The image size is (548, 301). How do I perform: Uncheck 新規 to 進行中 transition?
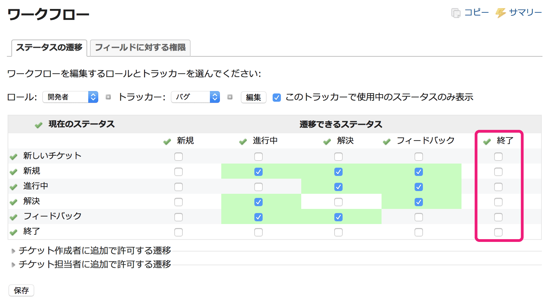point(258,172)
